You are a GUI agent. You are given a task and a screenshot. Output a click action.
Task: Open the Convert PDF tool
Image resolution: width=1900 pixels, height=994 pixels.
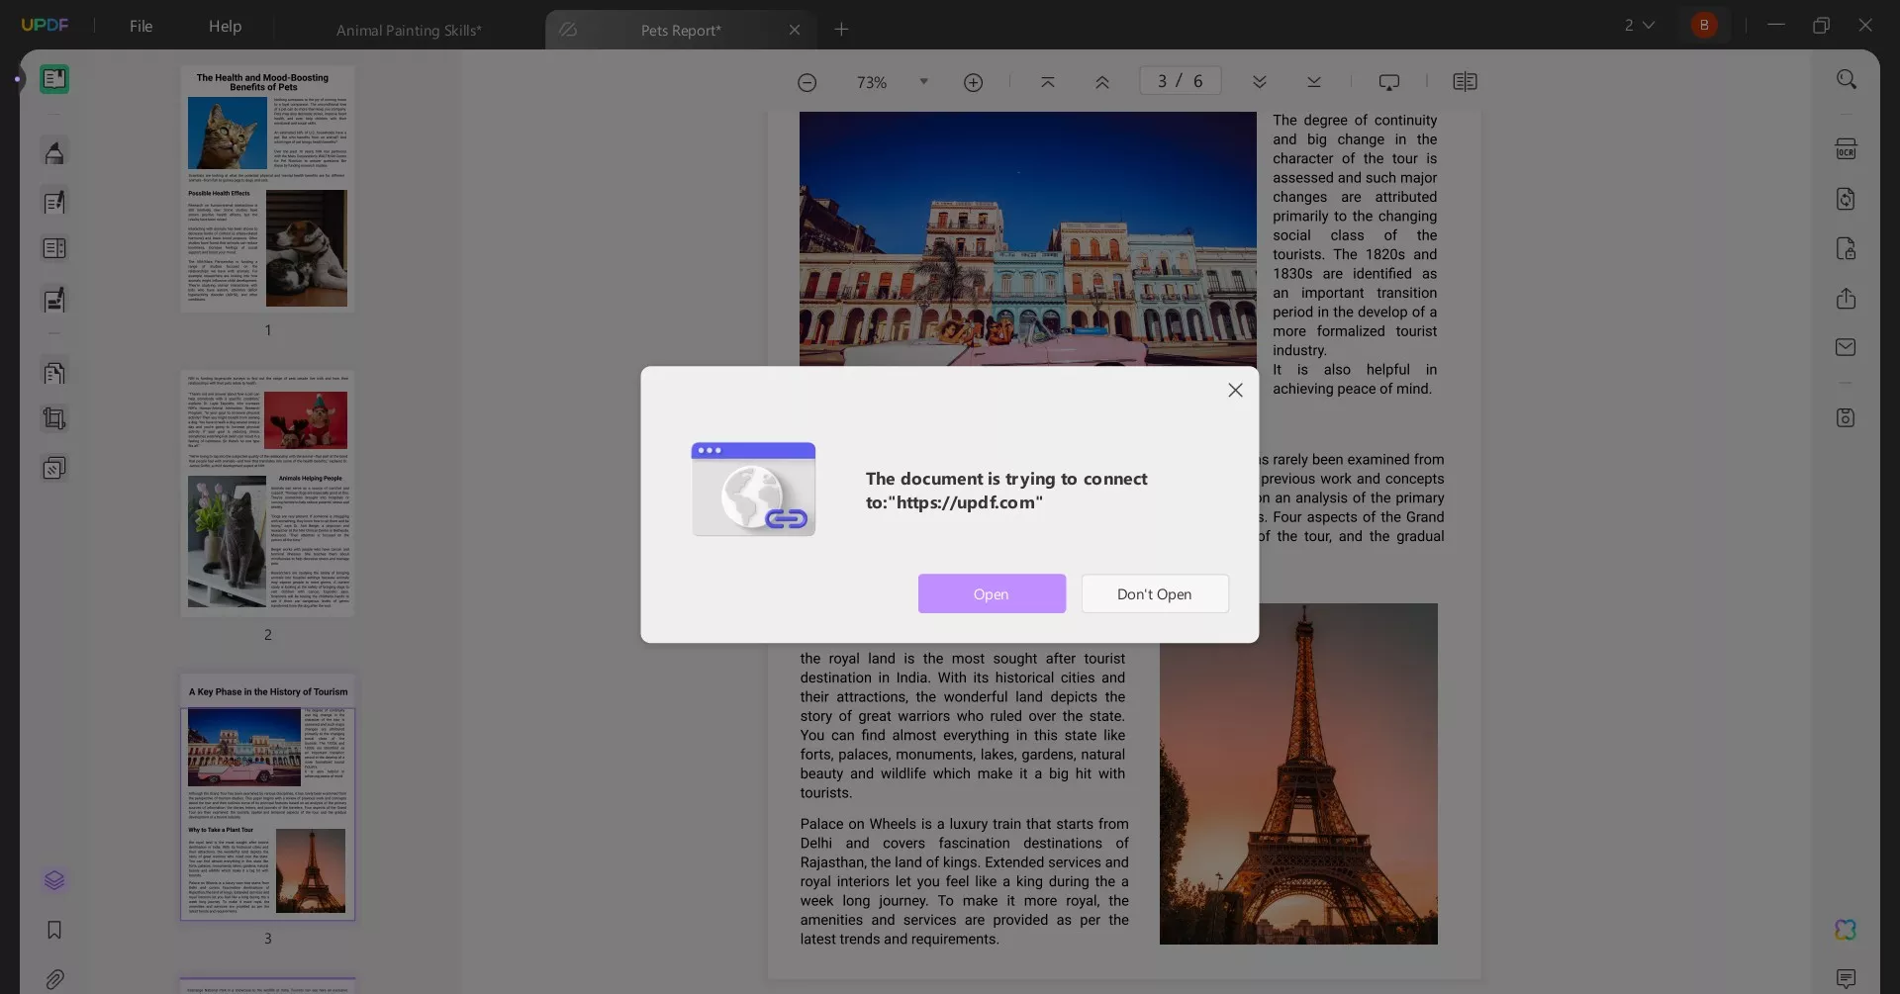click(x=1847, y=199)
